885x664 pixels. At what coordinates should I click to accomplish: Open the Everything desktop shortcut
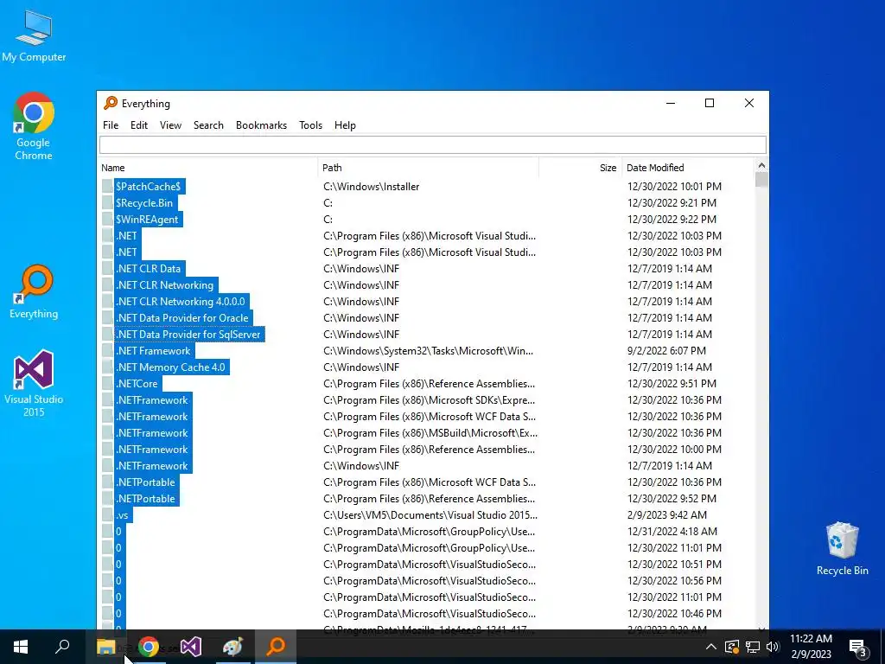(x=34, y=292)
